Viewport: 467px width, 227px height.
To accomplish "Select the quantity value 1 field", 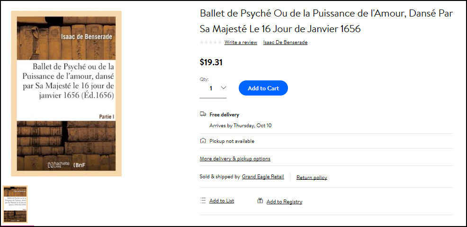I will (213, 88).
